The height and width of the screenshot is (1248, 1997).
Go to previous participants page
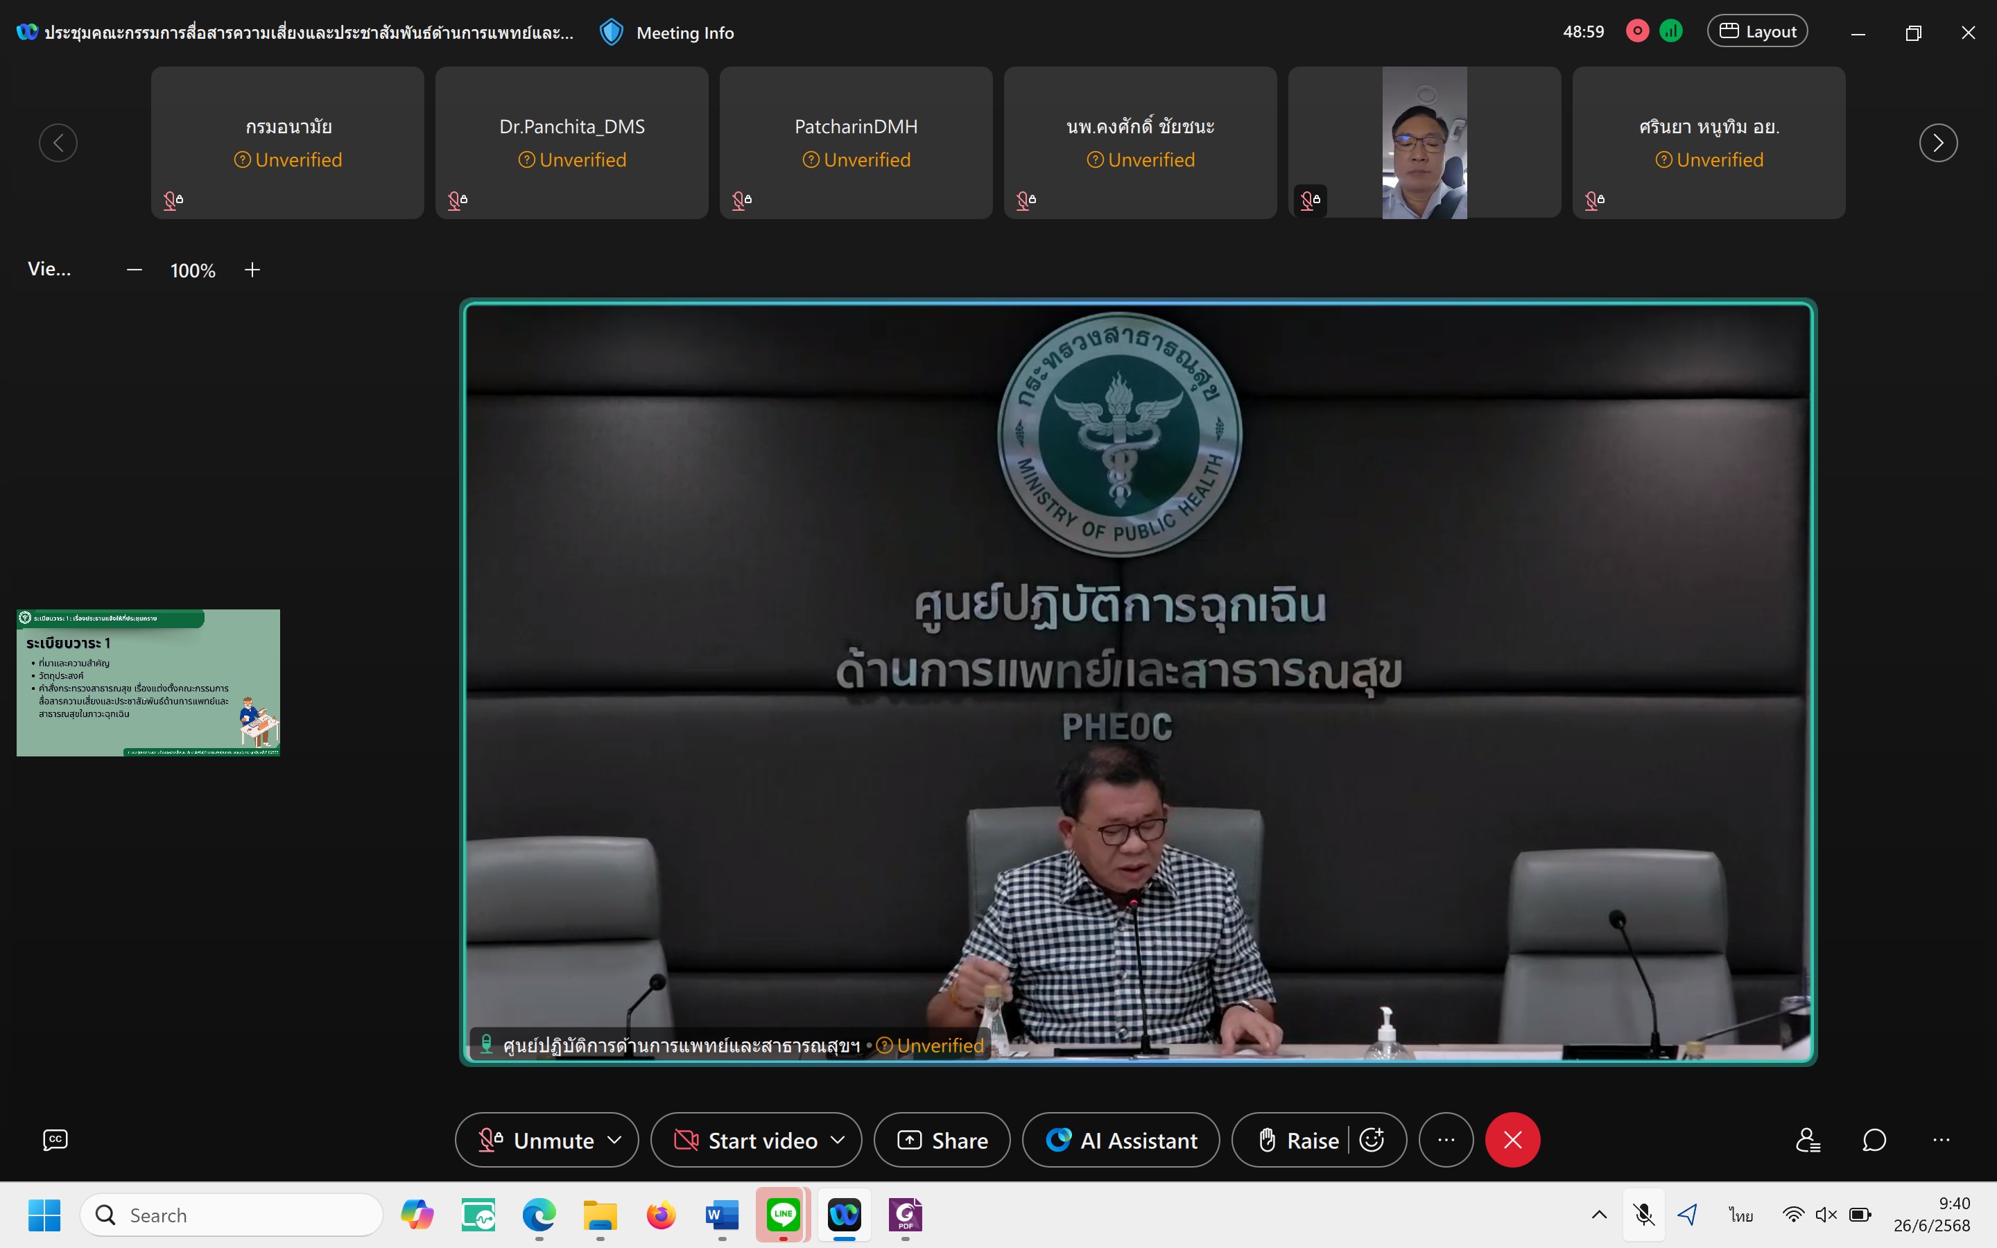(x=58, y=143)
